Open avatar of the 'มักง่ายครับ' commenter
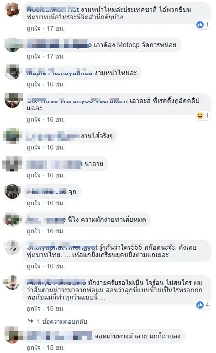 [x=12, y=283]
